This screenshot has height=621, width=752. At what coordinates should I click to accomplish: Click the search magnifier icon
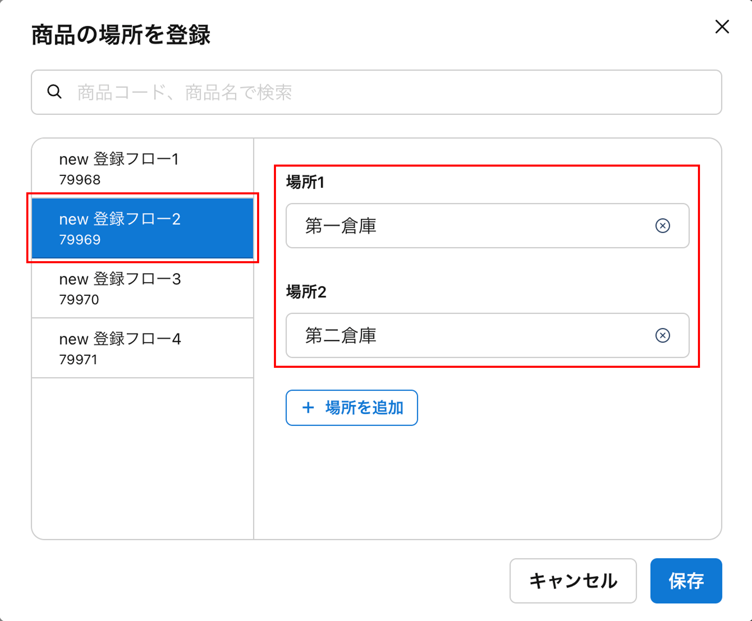pos(54,92)
